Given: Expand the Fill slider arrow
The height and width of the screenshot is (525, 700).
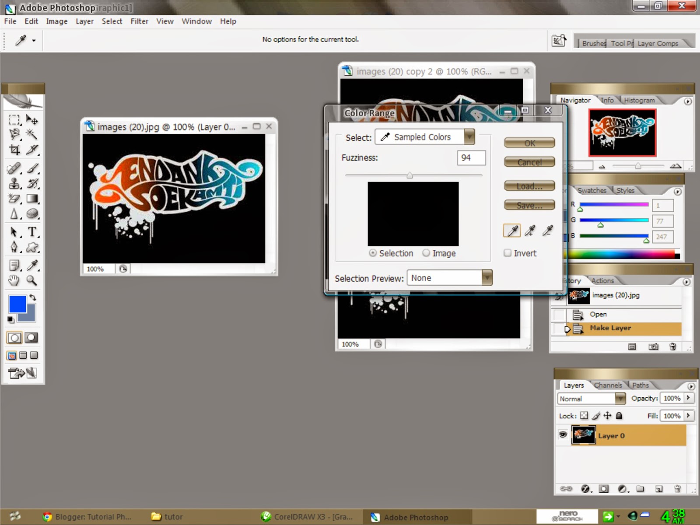Looking at the screenshot, I should [689, 416].
